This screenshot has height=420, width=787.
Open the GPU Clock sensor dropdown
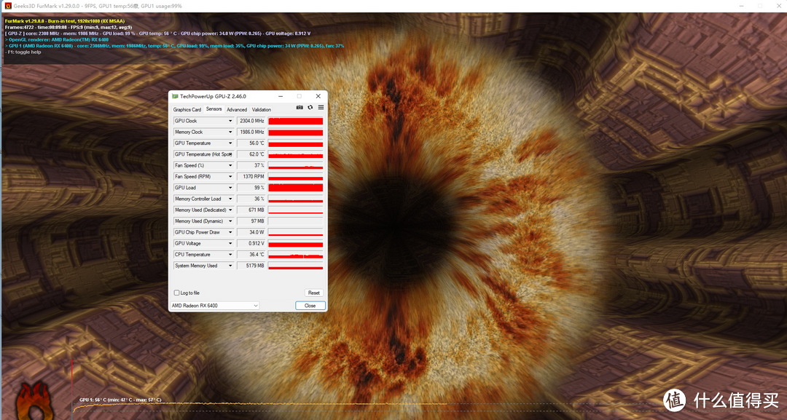point(230,121)
